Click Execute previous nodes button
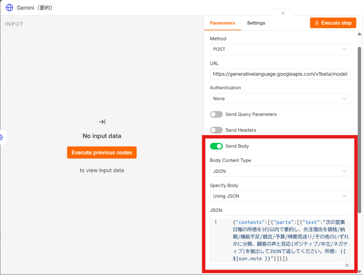This screenshot has height=275, width=363. coord(102,152)
